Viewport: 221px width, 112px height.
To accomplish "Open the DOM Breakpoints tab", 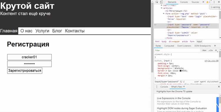I will point(202,46).
